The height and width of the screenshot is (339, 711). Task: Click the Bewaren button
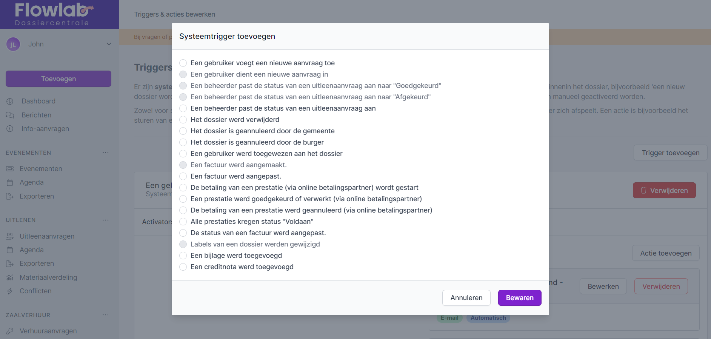[519, 298]
